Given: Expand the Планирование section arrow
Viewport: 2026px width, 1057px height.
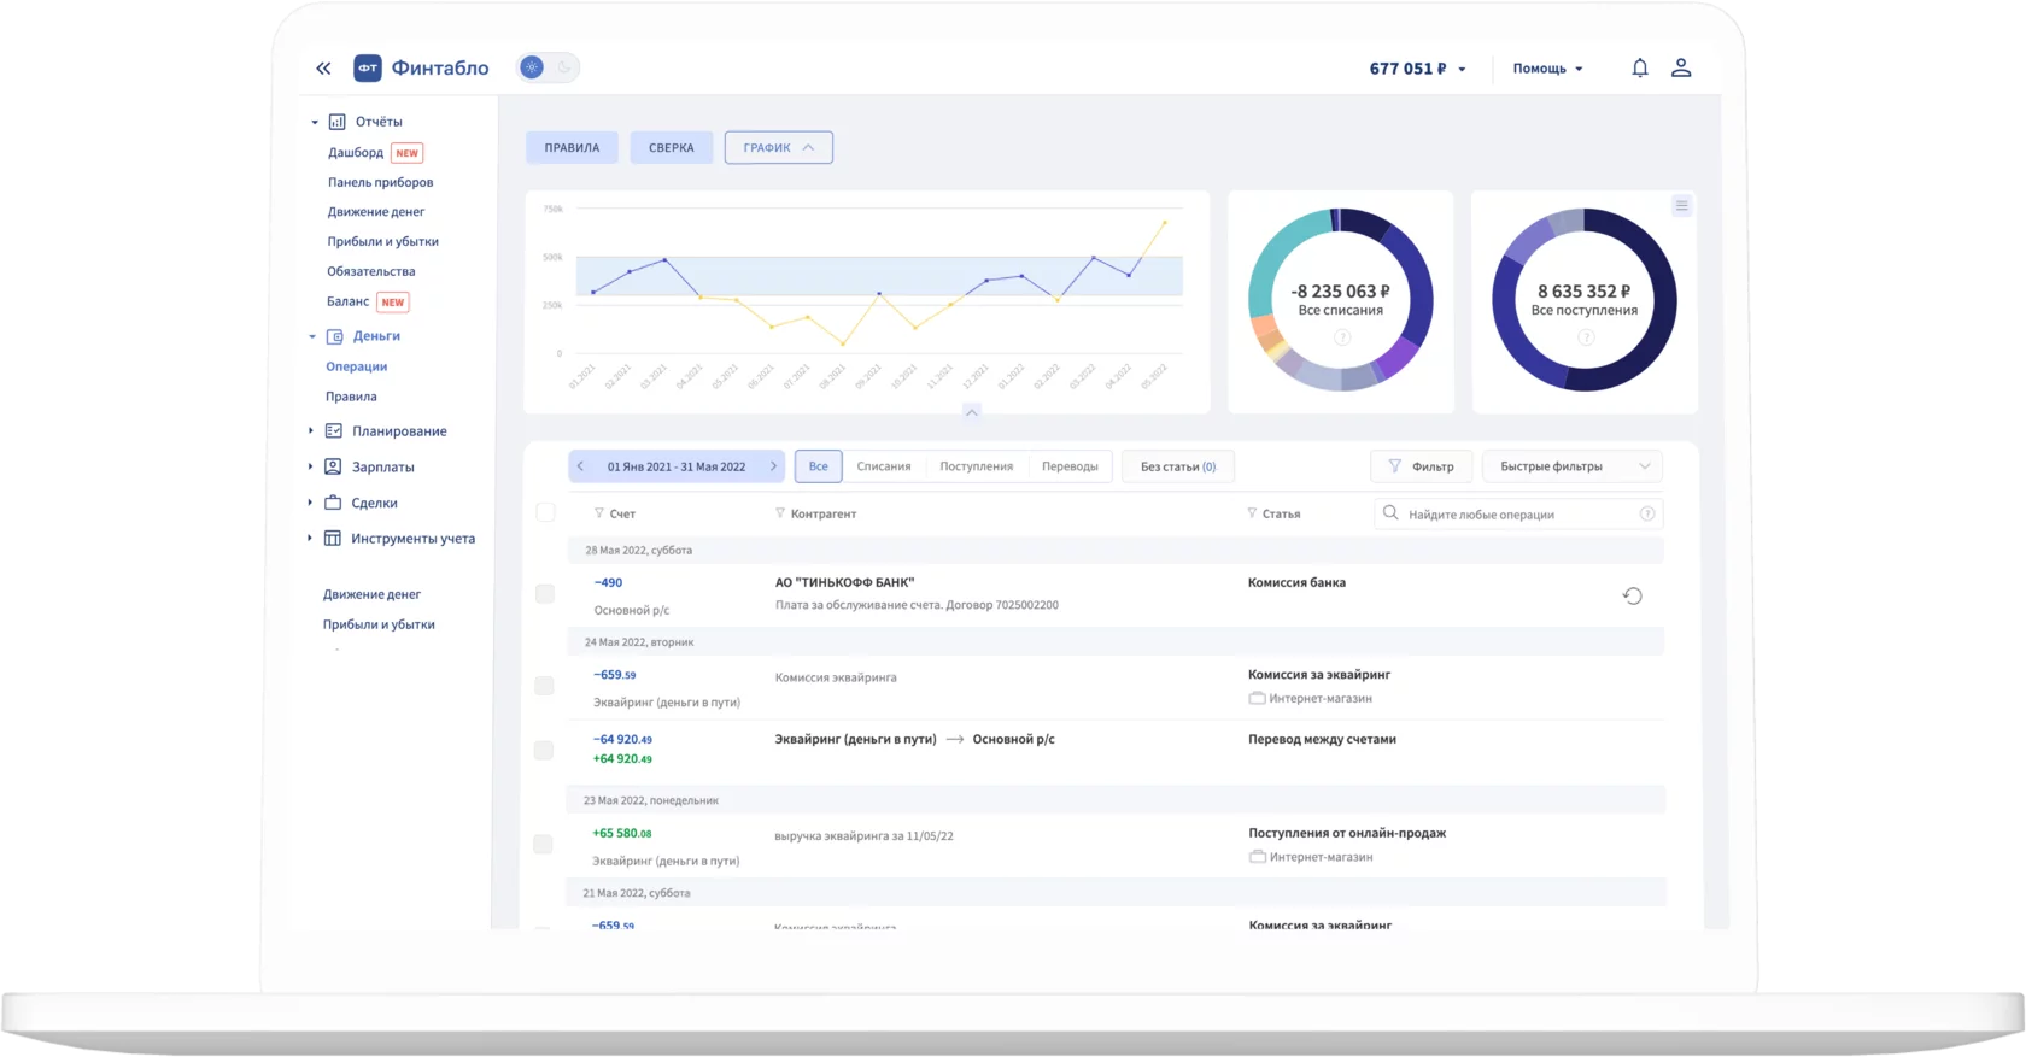Looking at the screenshot, I should pyautogui.click(x=311, y=431).
